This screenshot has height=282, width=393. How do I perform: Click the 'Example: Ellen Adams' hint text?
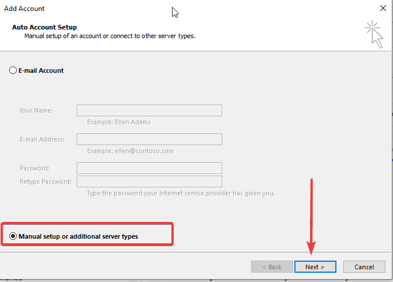[x=118, y=122]
